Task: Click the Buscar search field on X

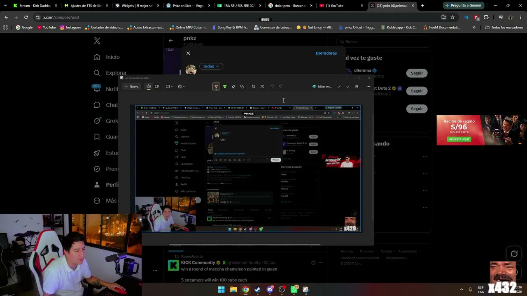Action: [385, 42]
